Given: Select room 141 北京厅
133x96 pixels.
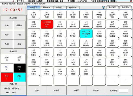Looking at the screenshot, I should [x=34, y=15].
